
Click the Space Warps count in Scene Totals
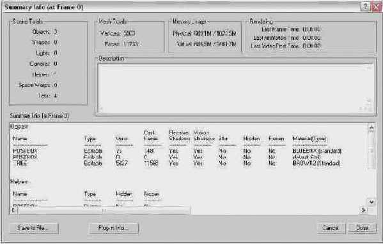(x=56, y=85)
